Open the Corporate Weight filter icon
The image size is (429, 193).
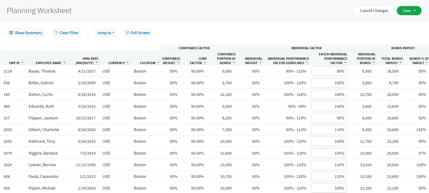[178, 63]
